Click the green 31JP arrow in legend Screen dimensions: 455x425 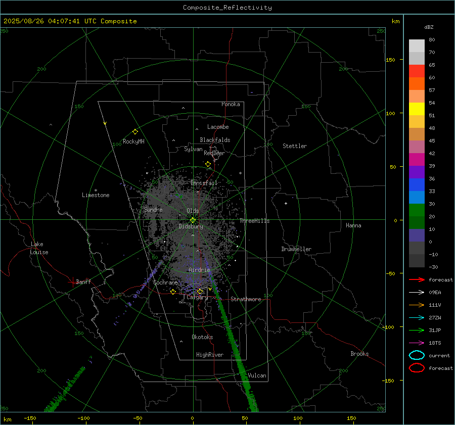point(417,330)
